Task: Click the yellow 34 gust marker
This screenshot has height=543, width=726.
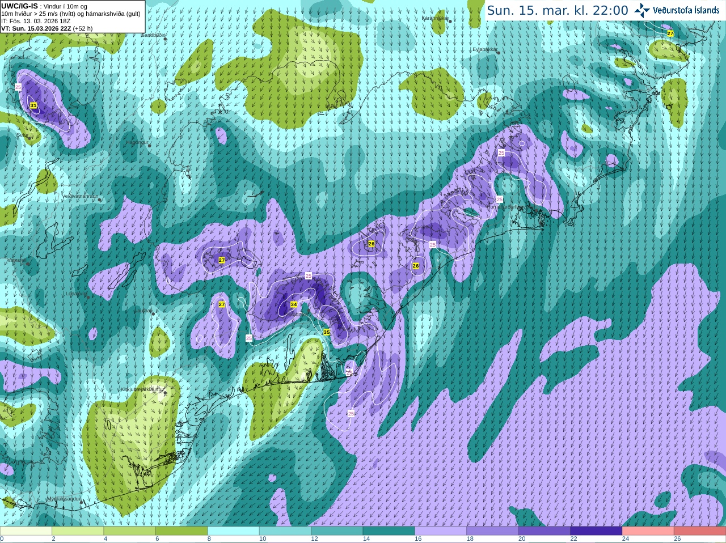Action: tap(294, 304)
